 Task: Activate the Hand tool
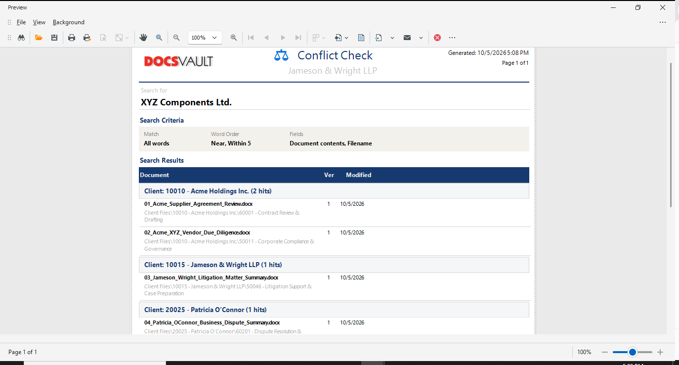[143, 38]
